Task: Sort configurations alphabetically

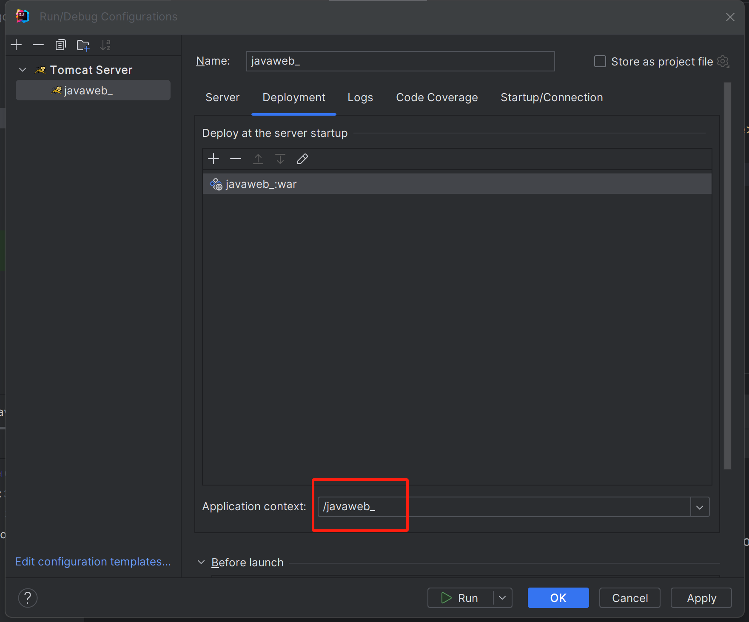Action: 105,45
